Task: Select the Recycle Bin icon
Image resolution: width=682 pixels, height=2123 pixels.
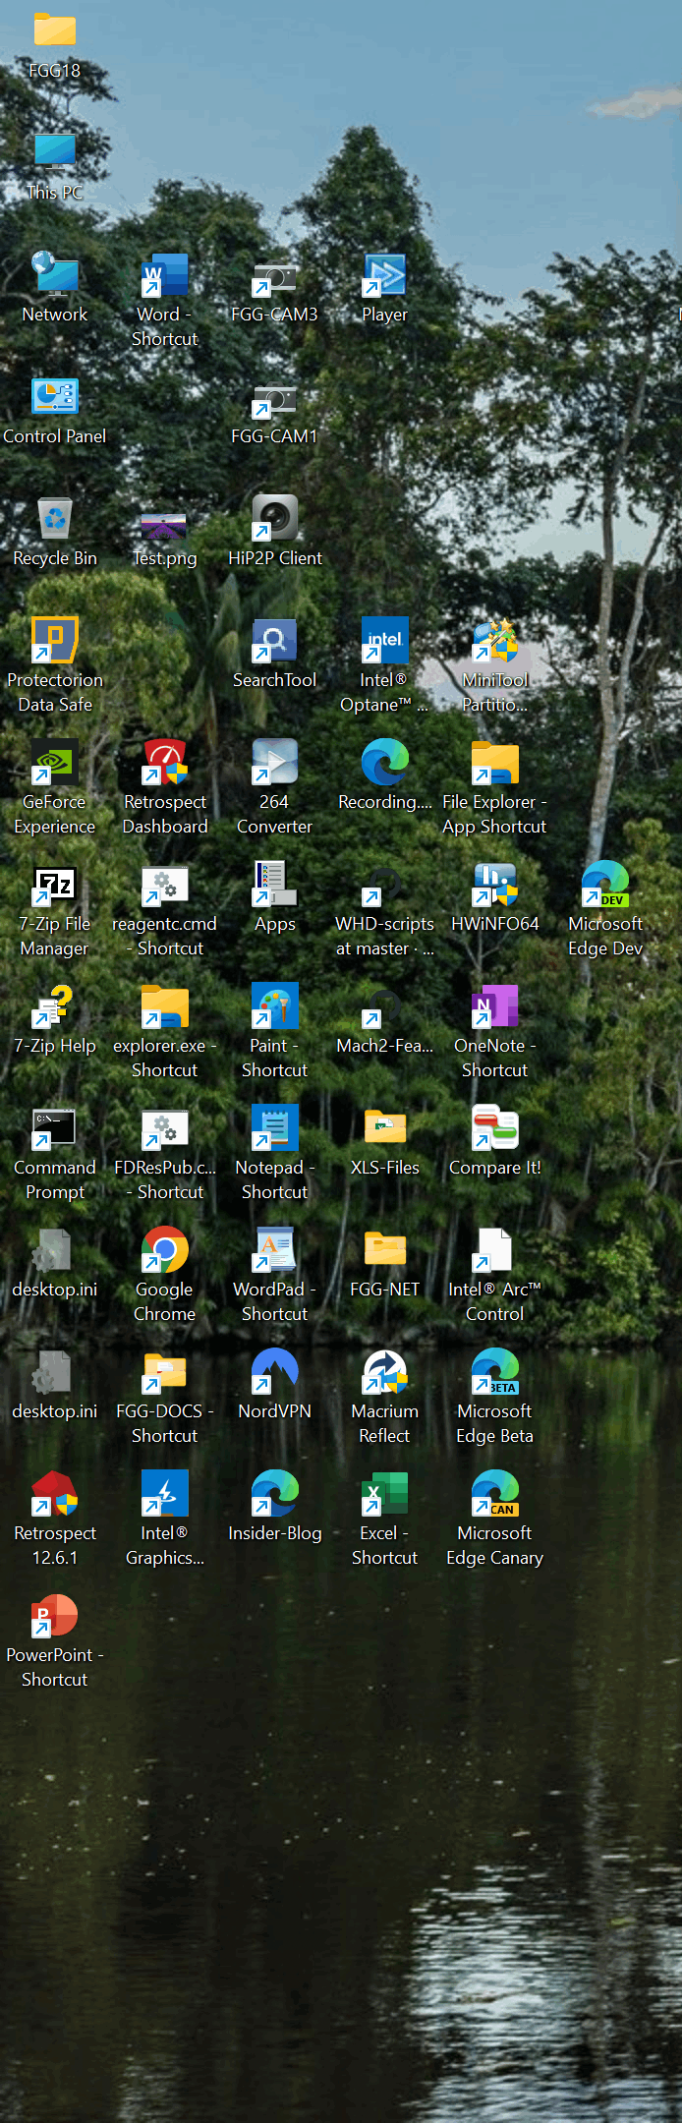Action: point(55,518)
